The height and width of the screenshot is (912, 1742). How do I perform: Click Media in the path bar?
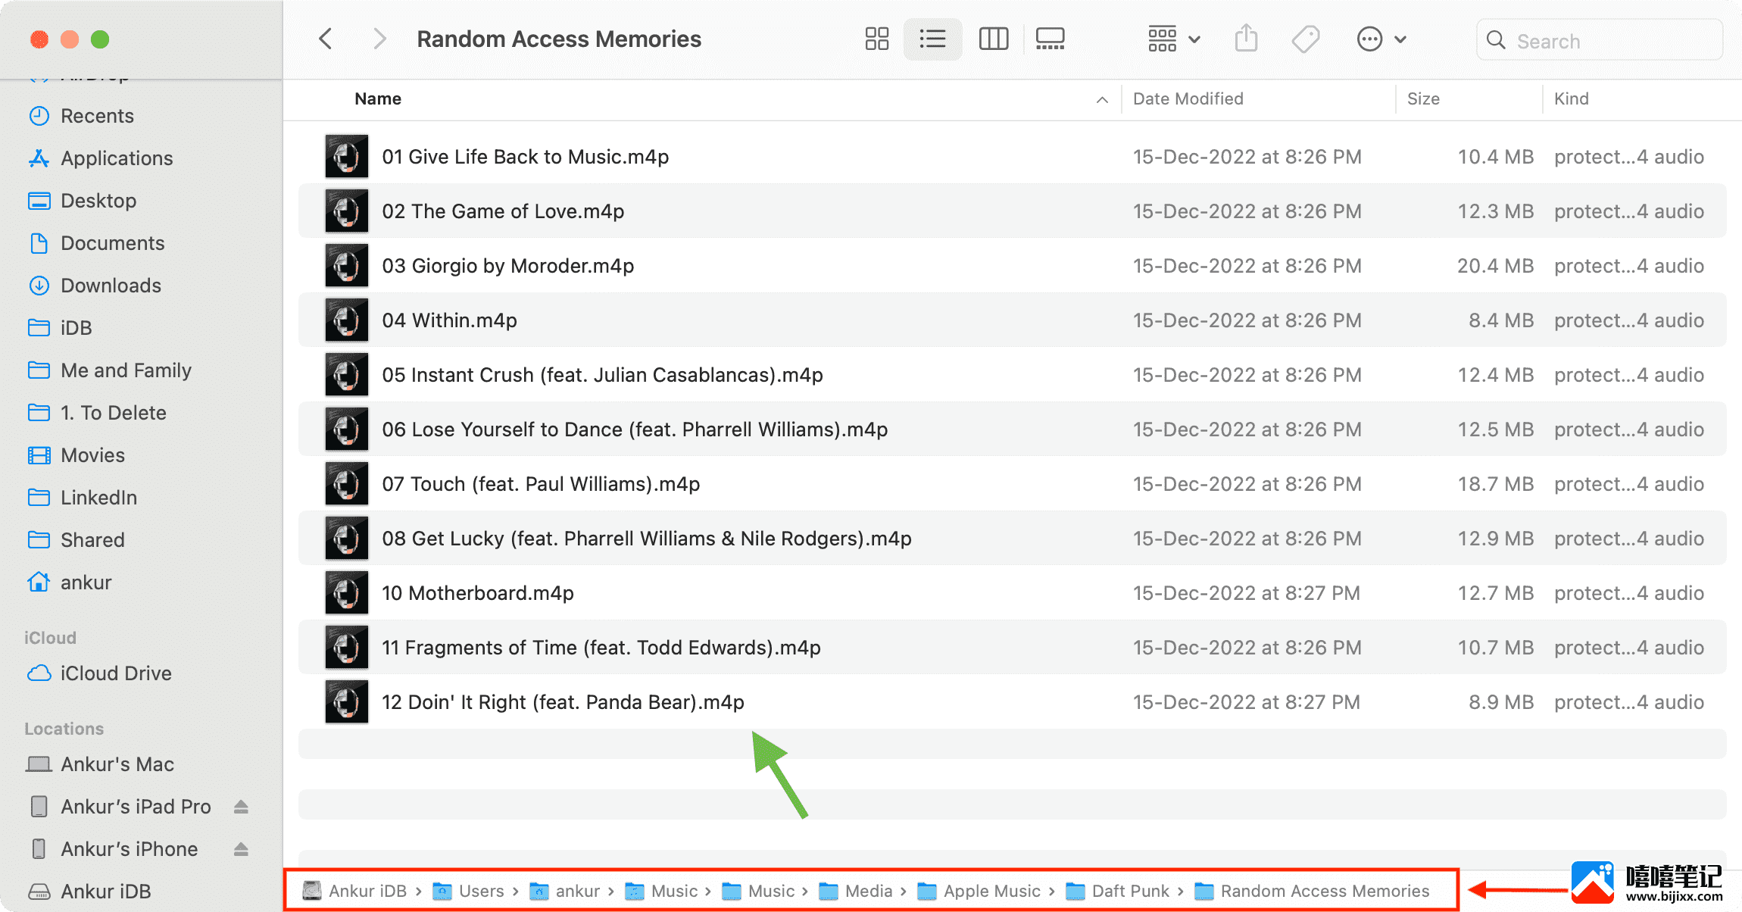(856, 891)
